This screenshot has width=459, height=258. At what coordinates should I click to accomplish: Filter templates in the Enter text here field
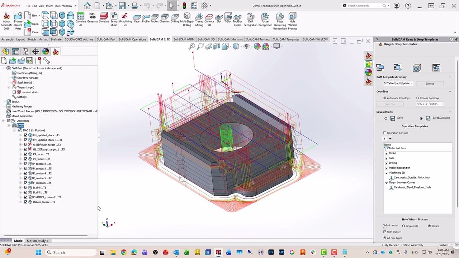click(x=418, y=148)
